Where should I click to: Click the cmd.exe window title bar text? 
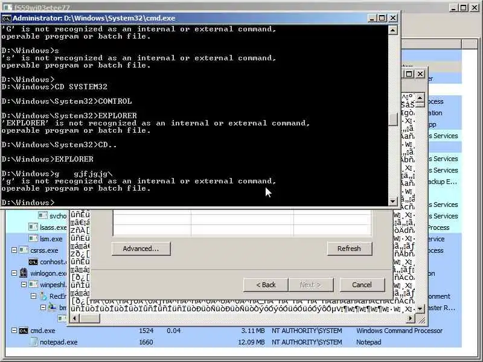pyautogui.click(x=94, y=18)
